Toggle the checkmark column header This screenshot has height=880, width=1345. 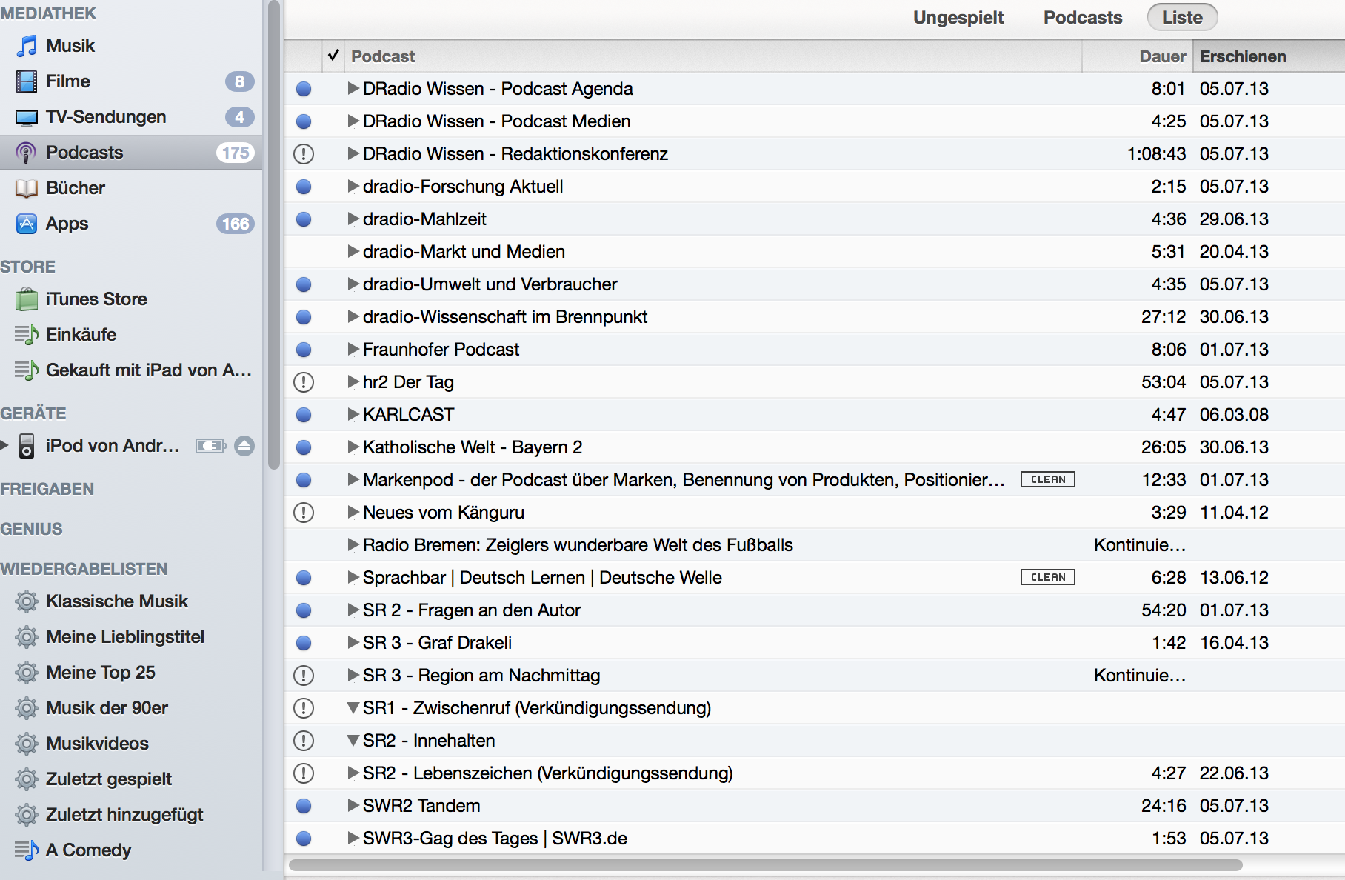click(333, 56)
